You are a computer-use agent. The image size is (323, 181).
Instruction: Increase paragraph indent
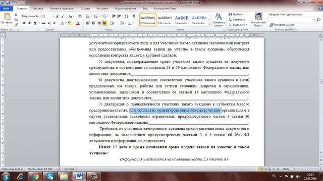coord(119,16)
